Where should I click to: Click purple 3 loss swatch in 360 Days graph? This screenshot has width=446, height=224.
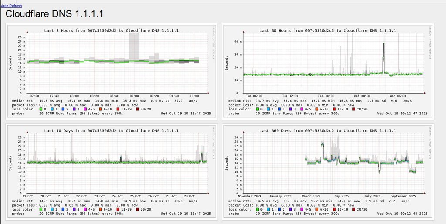point(292,209)
